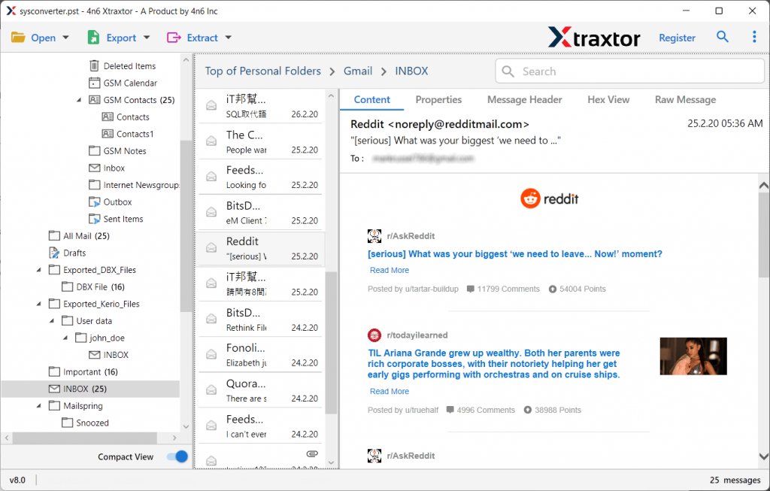The height and width of the screenshot is (491, 770).
Task: Click the GSM Calendar folder icon
Action: point(94,83)
